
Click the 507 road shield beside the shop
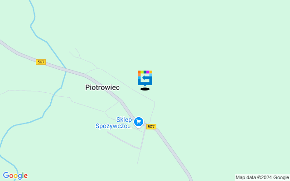pyautogui.click(x=151, y=127)
